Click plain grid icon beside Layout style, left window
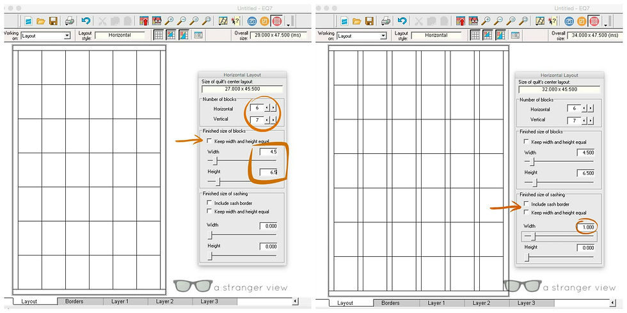Viewport: 627px width, 313px height. [x=159, y=35]
